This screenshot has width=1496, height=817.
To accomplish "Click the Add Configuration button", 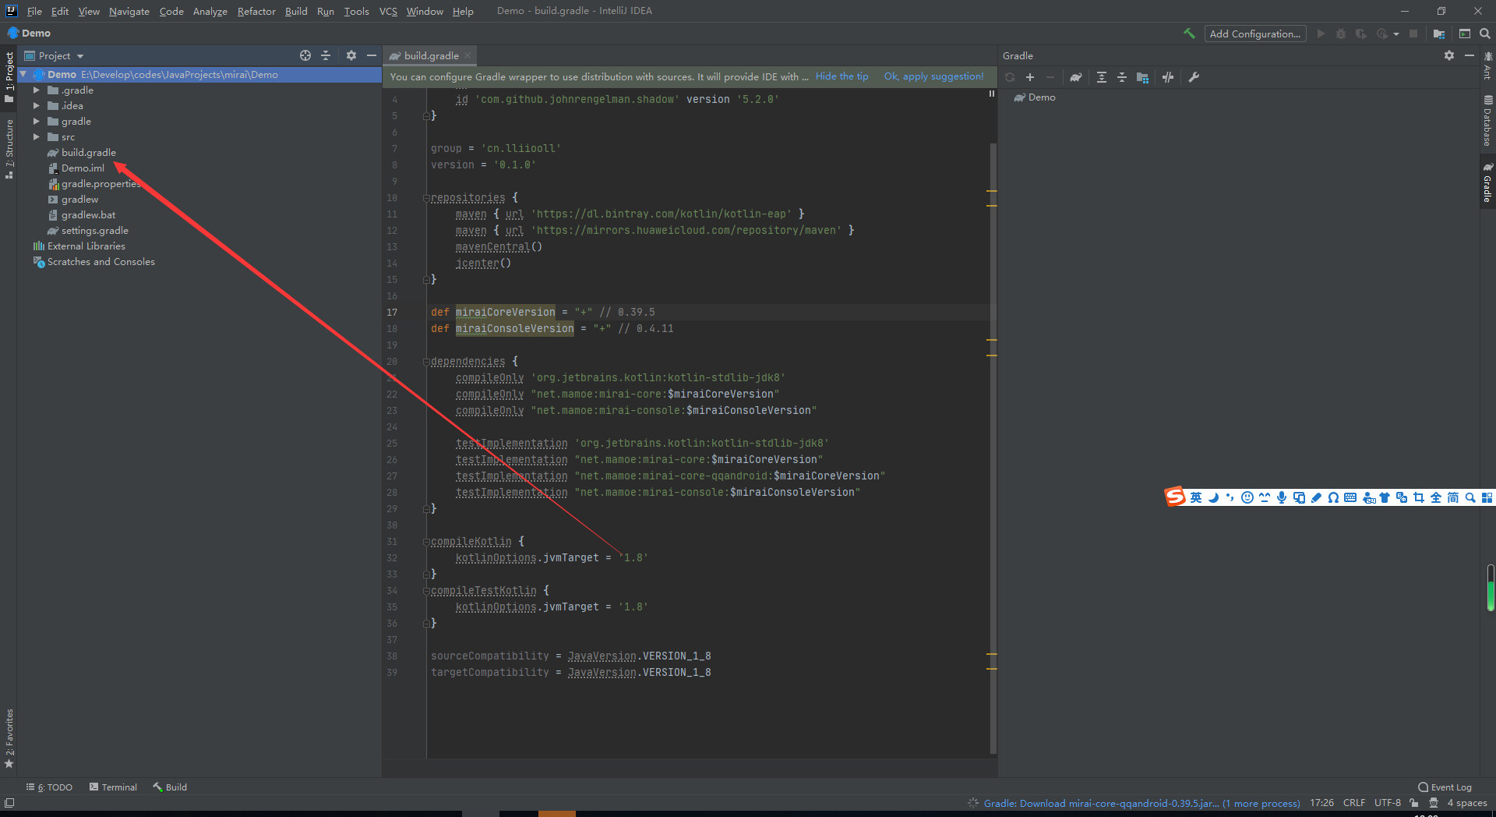I will 1254,34.
